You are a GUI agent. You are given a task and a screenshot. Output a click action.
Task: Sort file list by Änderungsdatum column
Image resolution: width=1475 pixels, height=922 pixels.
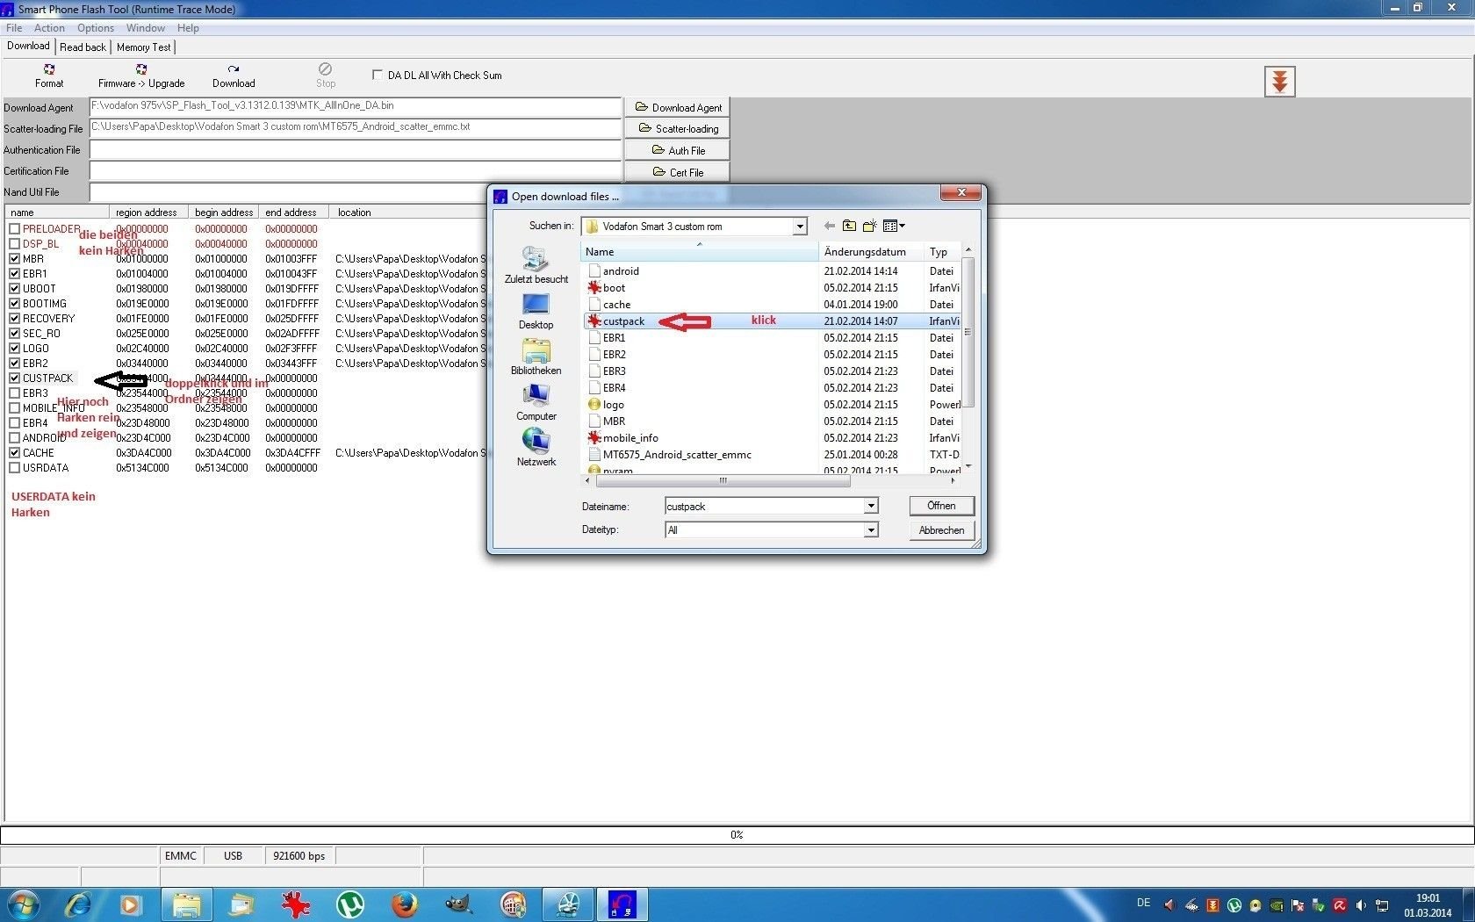[x=871, y=252]
